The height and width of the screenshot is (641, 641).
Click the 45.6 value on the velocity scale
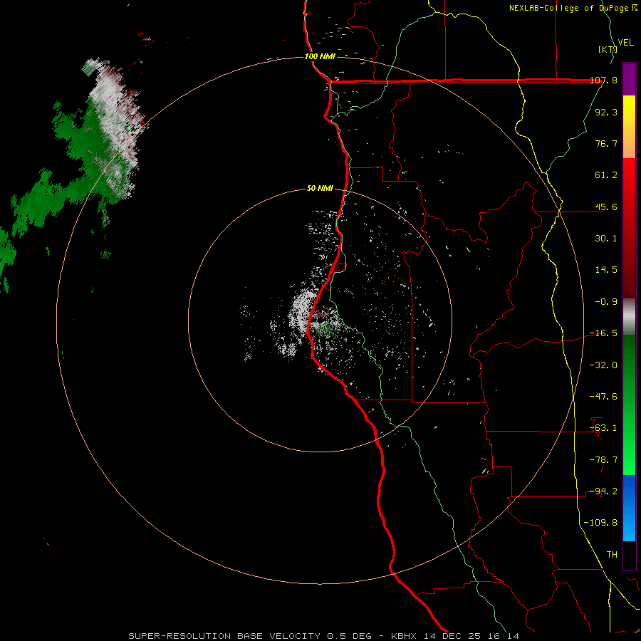[x=606, y=207]
